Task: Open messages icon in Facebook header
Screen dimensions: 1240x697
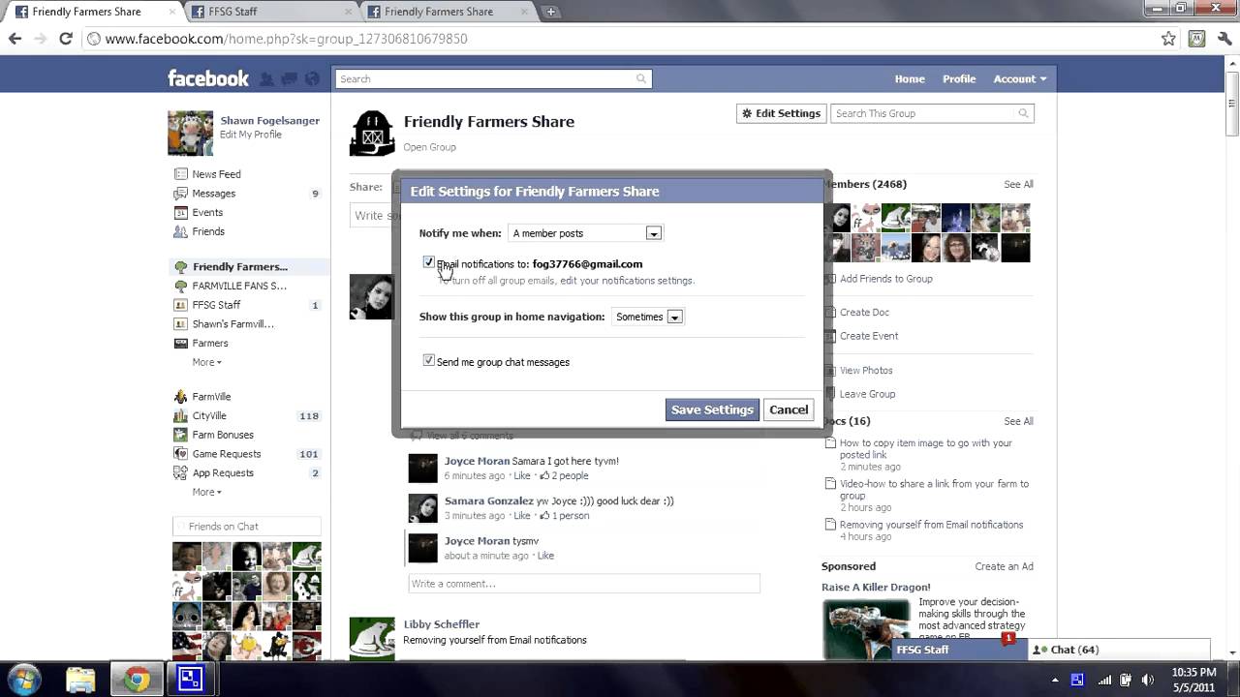Action: pos(289,78)
